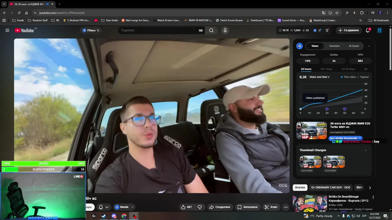Click in the Търсене search field
This screenshot has width=392, height=220.
pyautogui.click(x=158, y=30)
